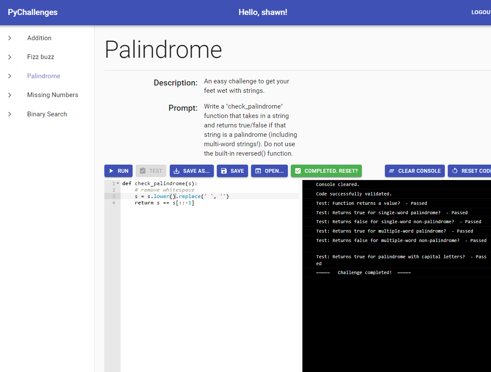Image resolution: width=491 pixels, height=372 pixels.
Task: Click the play icon on Run button
Action: pyautogui.click(x=111, y=171)
